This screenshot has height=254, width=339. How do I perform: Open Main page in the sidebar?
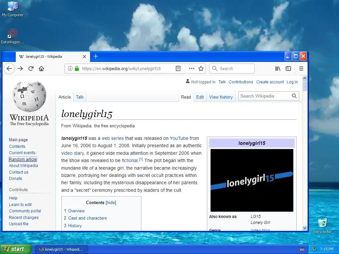coord(18,140)
